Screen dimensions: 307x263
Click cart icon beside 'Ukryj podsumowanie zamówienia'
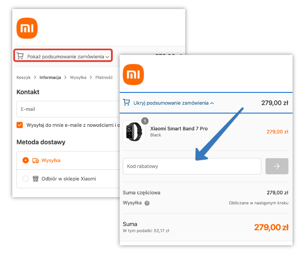click(126, 102)
